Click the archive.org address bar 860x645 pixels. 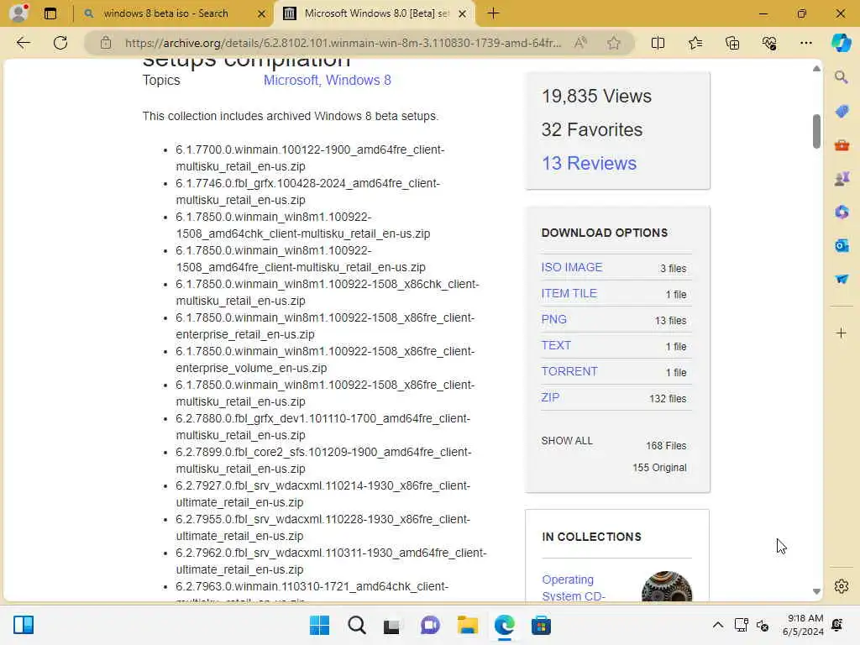343,43
